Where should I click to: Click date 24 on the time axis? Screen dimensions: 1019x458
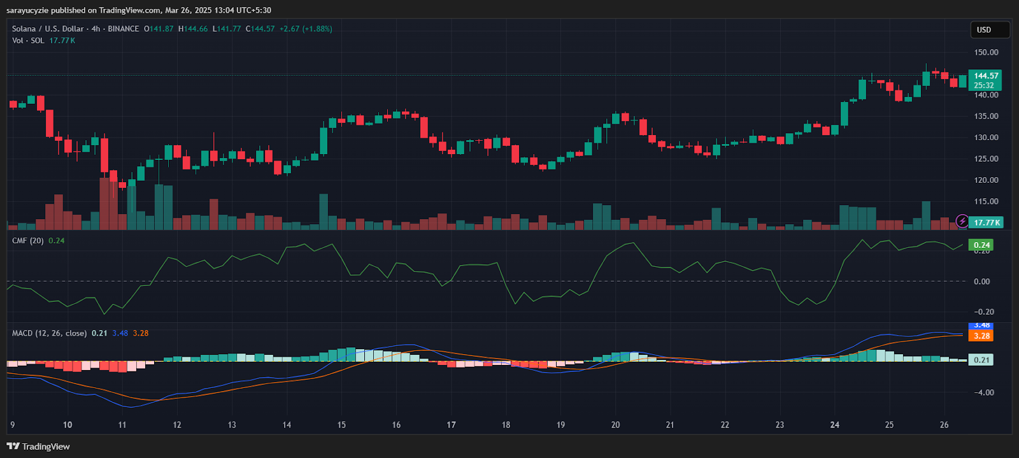pyautogui.click(x=834, y=425)
